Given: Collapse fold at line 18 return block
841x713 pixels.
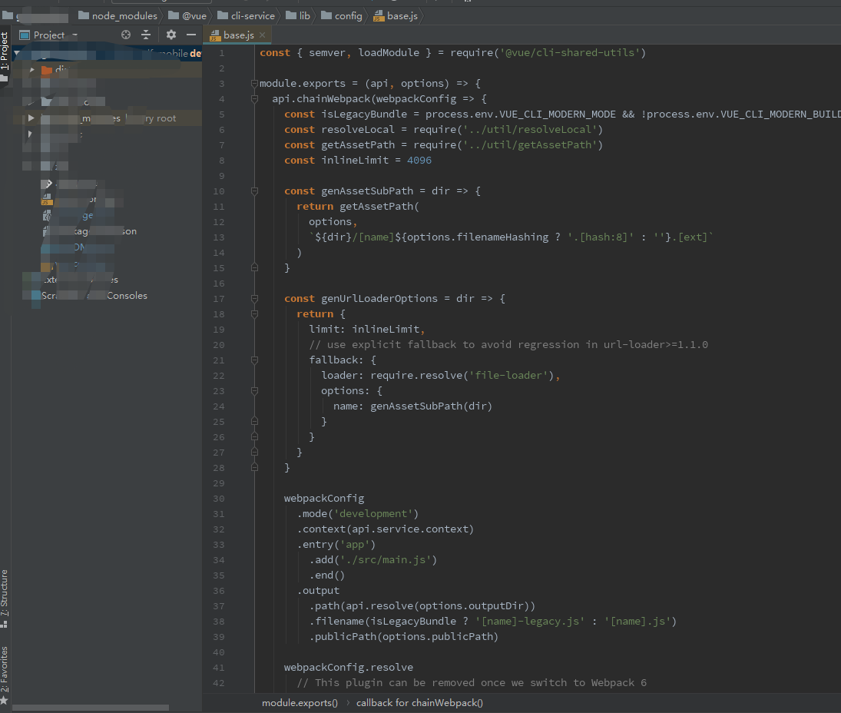Looking at the screenshot, I should (x=255, y=314).
